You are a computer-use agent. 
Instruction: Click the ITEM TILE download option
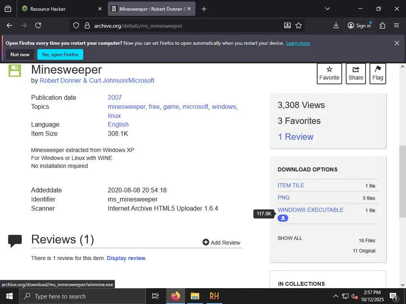point(291,185)
